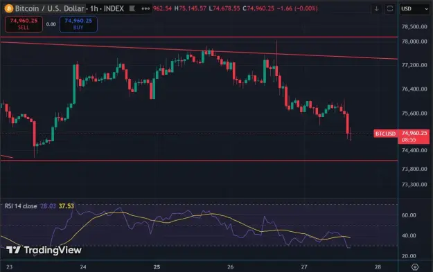The width and height of the screenshot is (433, 272).
Task: Click date label 27 on time axis
Action: [304, 266]
